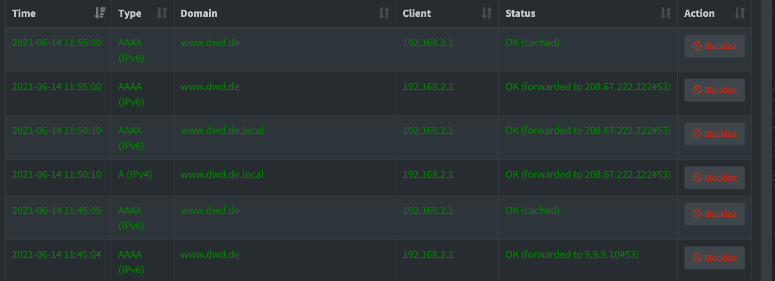The image size is (775, 281).
Task: Click the Status column header label
Action: point(520,13)
